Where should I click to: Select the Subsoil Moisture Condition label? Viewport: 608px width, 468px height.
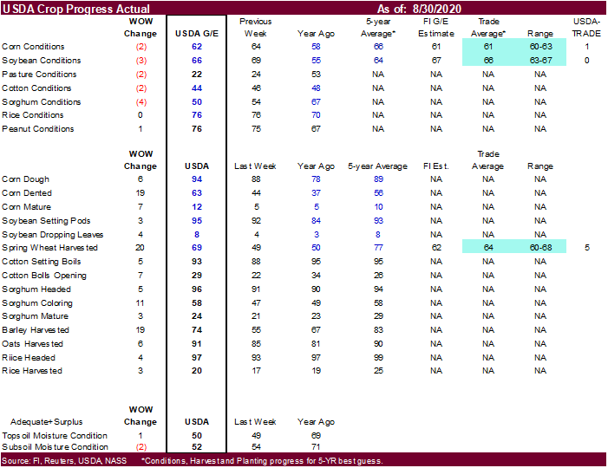(55, 446)
